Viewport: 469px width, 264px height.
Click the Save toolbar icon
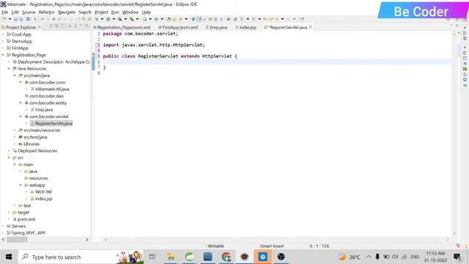[16, 19]
